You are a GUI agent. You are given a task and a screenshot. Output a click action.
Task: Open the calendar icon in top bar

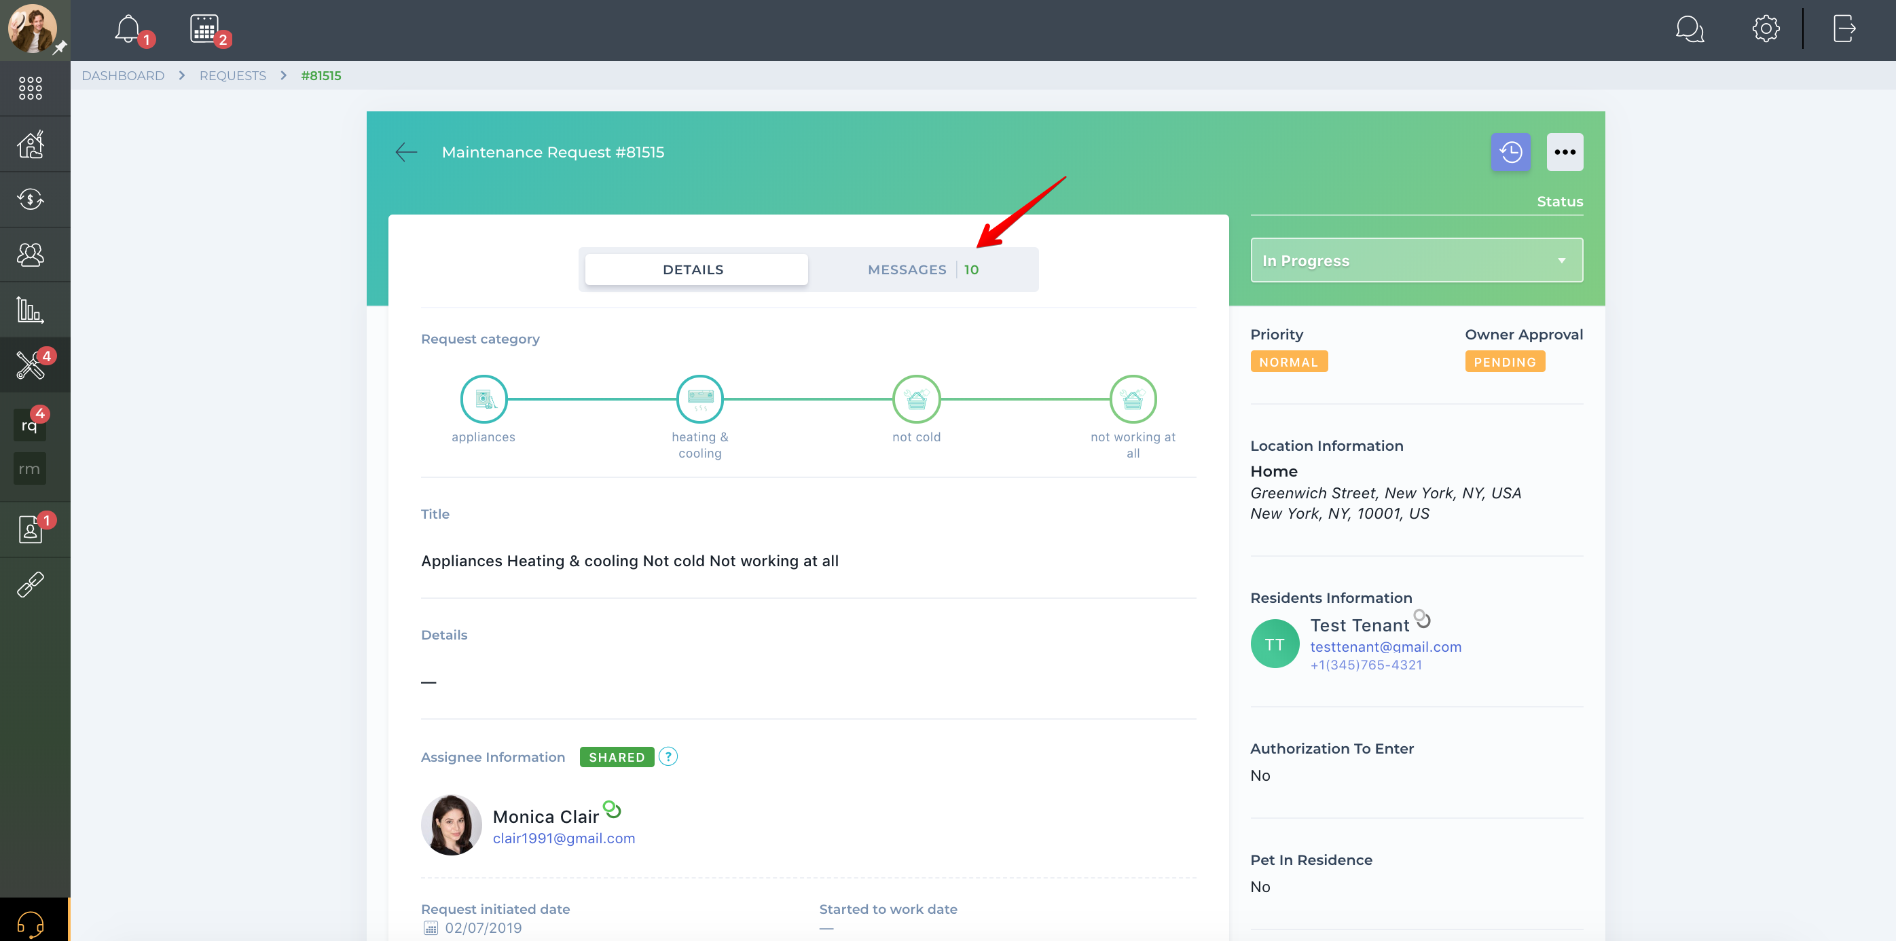click(x=204, y=29)
